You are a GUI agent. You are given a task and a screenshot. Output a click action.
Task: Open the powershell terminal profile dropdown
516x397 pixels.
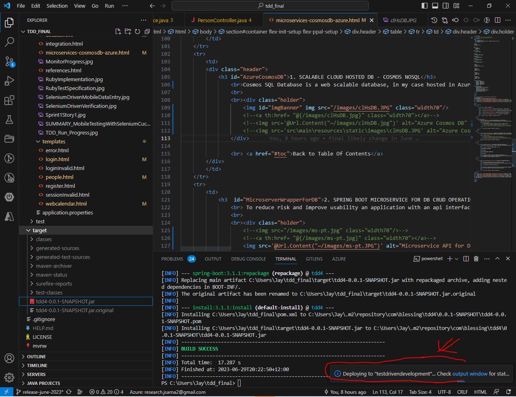[456, 259]
